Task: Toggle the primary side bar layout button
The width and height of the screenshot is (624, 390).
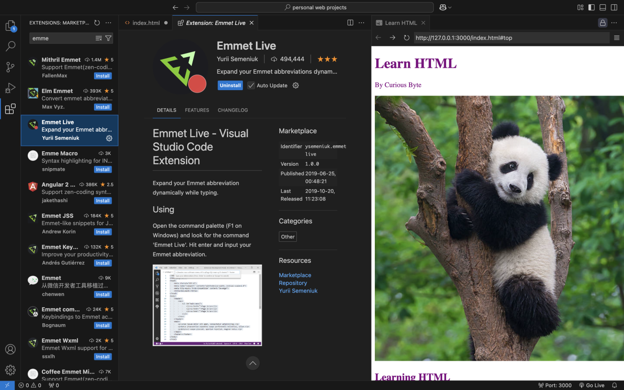Action: coord(591,7)
